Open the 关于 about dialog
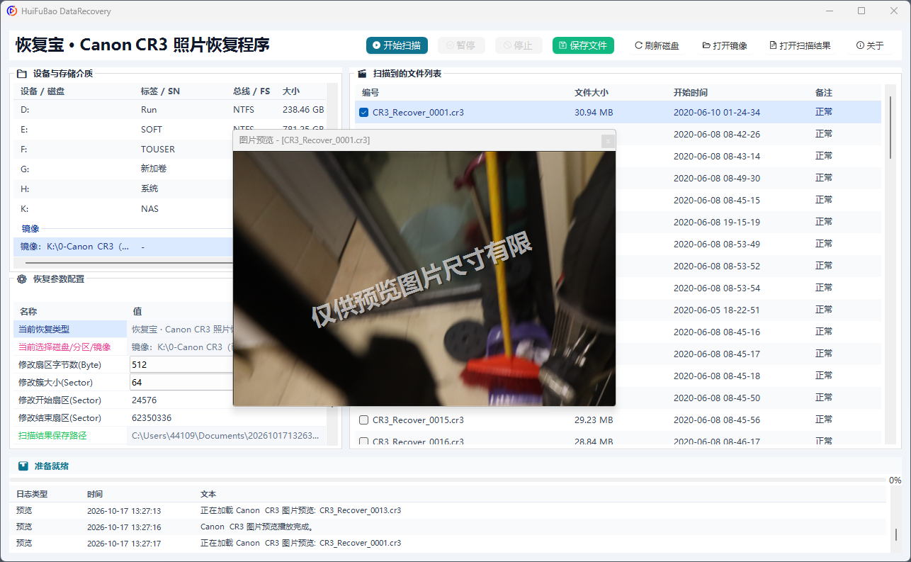Viewport: 911px width, 562px height. pos(870,45)
